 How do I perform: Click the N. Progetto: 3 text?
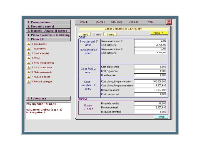point(36,112)
